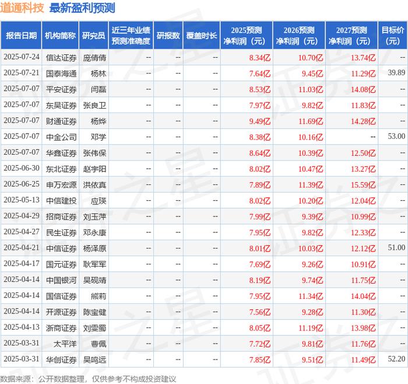Click 2025 forecast 7.69亿
Screen dimensions: 408x384
[260, 264]
